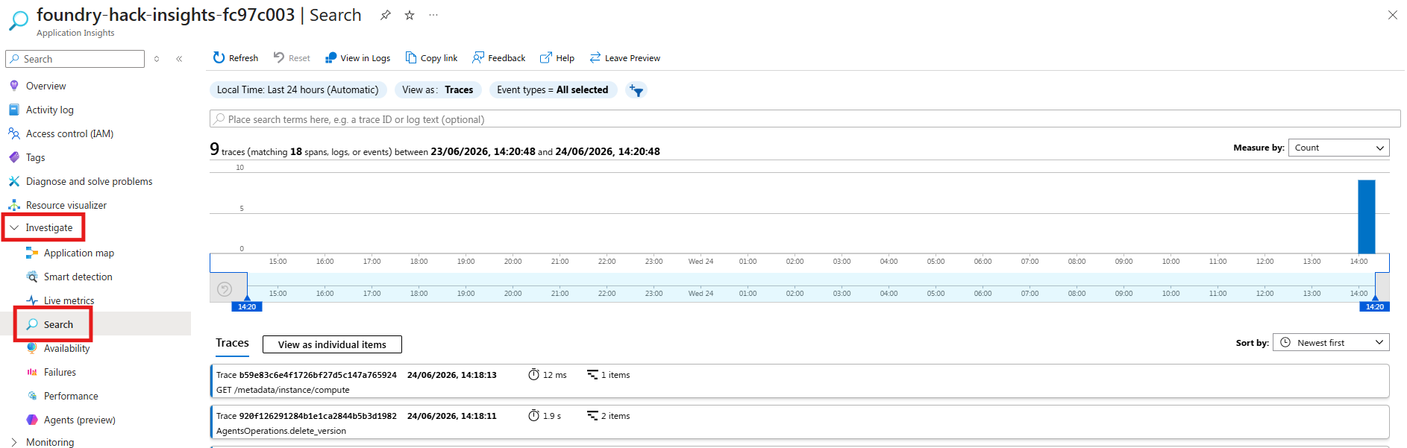The height and width of the screenshot is (448, 1407).
Task: Open trace 920f126291284b1e1ca2844b5b3d1982
Action: 800,423
